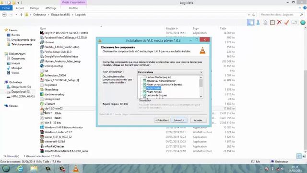307x173 pixels.
Task: Open the Fichier menu
Action: (6, 8)
